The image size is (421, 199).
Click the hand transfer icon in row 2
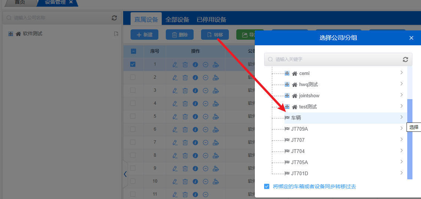click(x=216, y=78)
